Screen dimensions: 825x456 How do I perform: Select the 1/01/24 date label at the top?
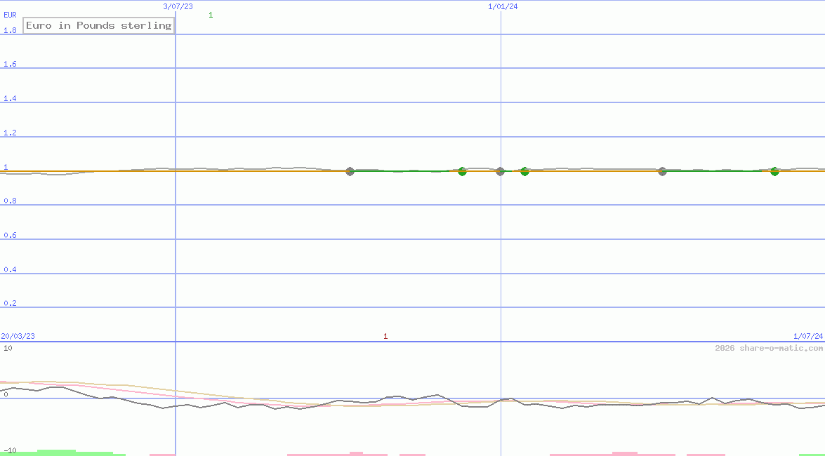(503, 6)
